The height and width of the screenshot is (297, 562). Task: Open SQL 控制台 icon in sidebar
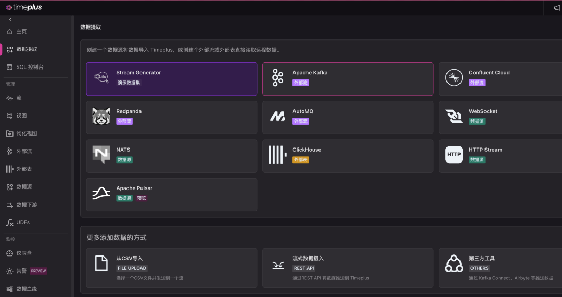(10, 67)
